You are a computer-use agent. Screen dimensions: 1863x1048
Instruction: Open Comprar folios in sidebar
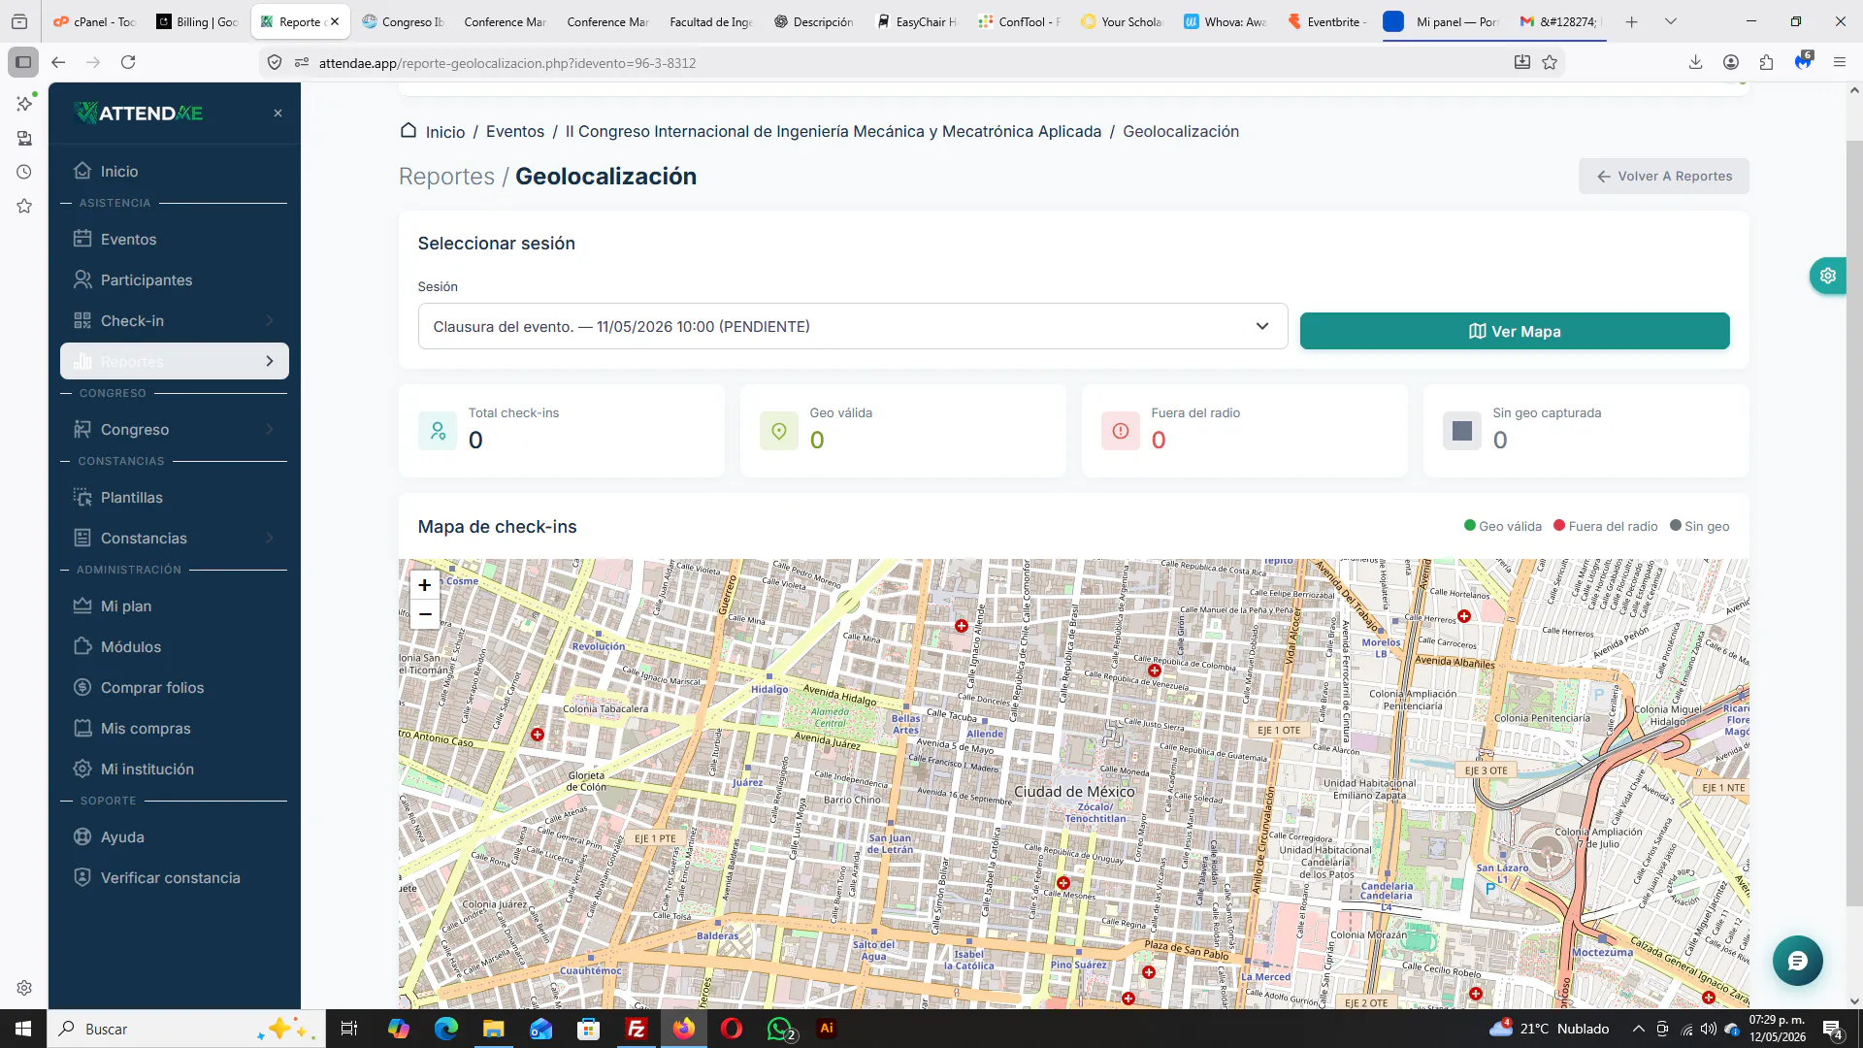coord(175,687)
